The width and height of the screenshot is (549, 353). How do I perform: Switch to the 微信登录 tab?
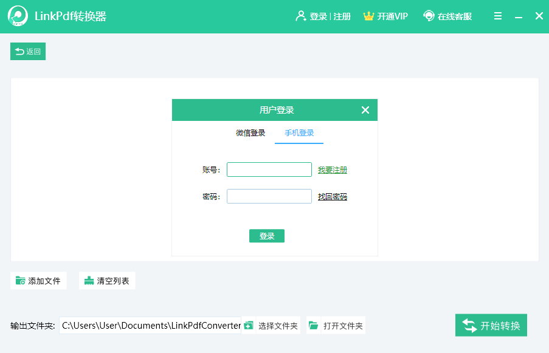pos(250,133)
